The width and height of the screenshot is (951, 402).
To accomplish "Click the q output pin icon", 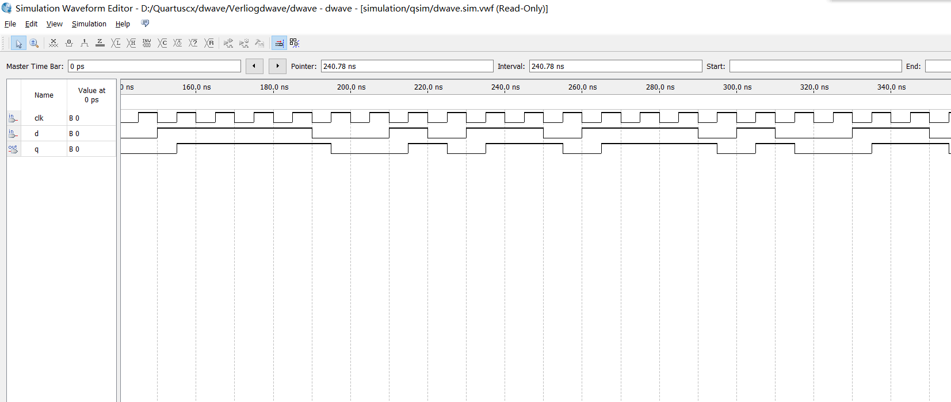I will point(13,149).
